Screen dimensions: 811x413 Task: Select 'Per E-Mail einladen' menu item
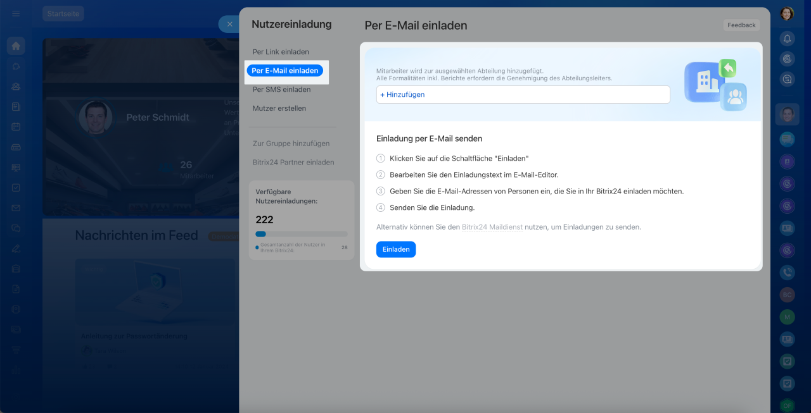pyautogui.click(x=284, y=71)
